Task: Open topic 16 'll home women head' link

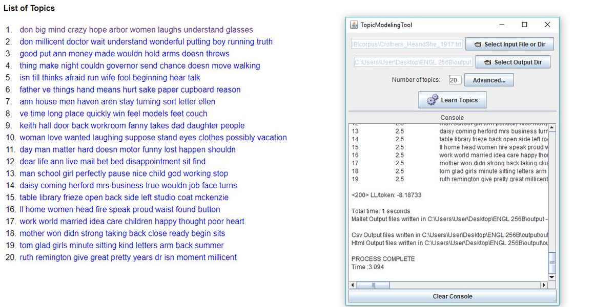Action: 120,209
